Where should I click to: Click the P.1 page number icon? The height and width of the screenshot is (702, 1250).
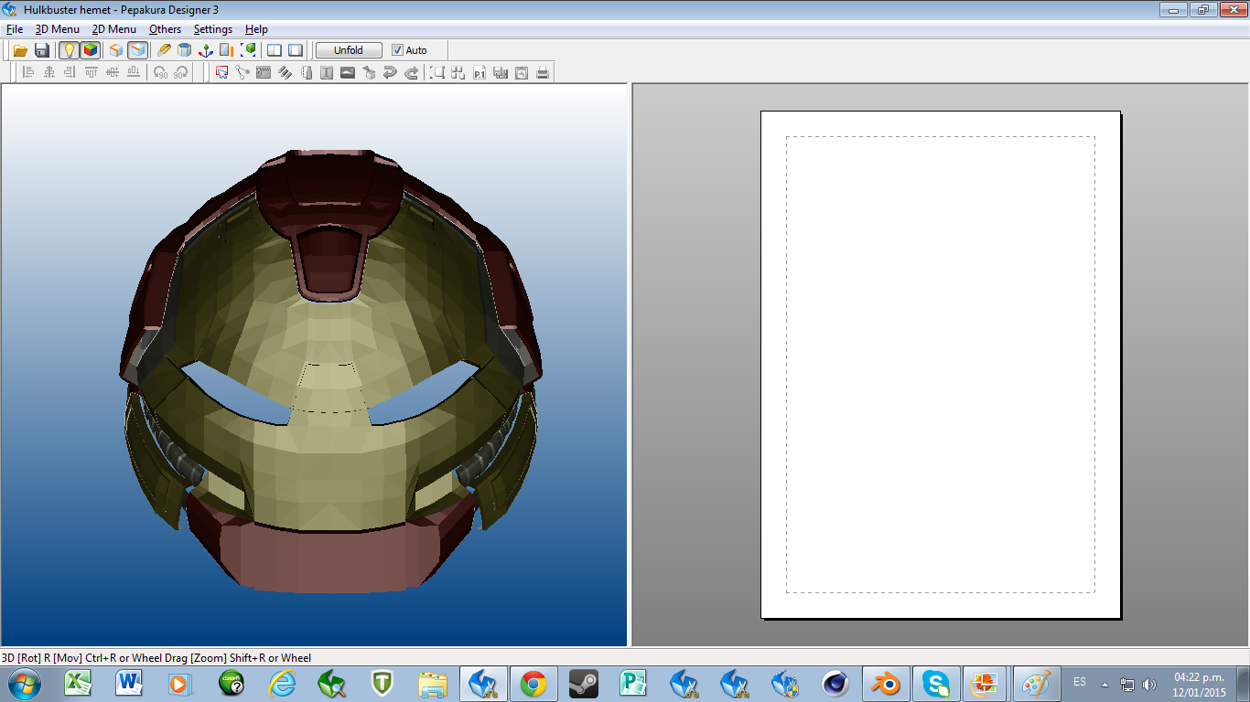tap(480, 72)
